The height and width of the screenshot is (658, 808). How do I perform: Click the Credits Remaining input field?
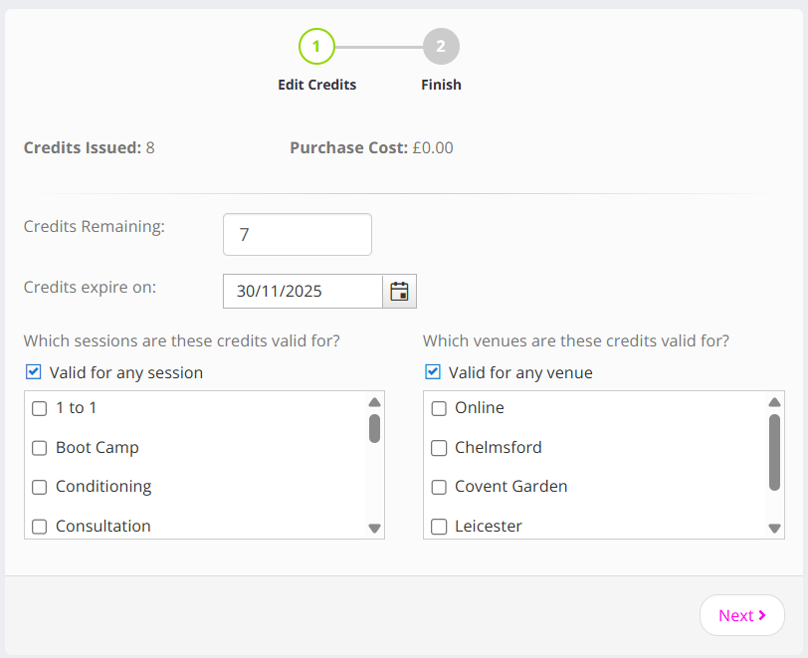point(297,235)
